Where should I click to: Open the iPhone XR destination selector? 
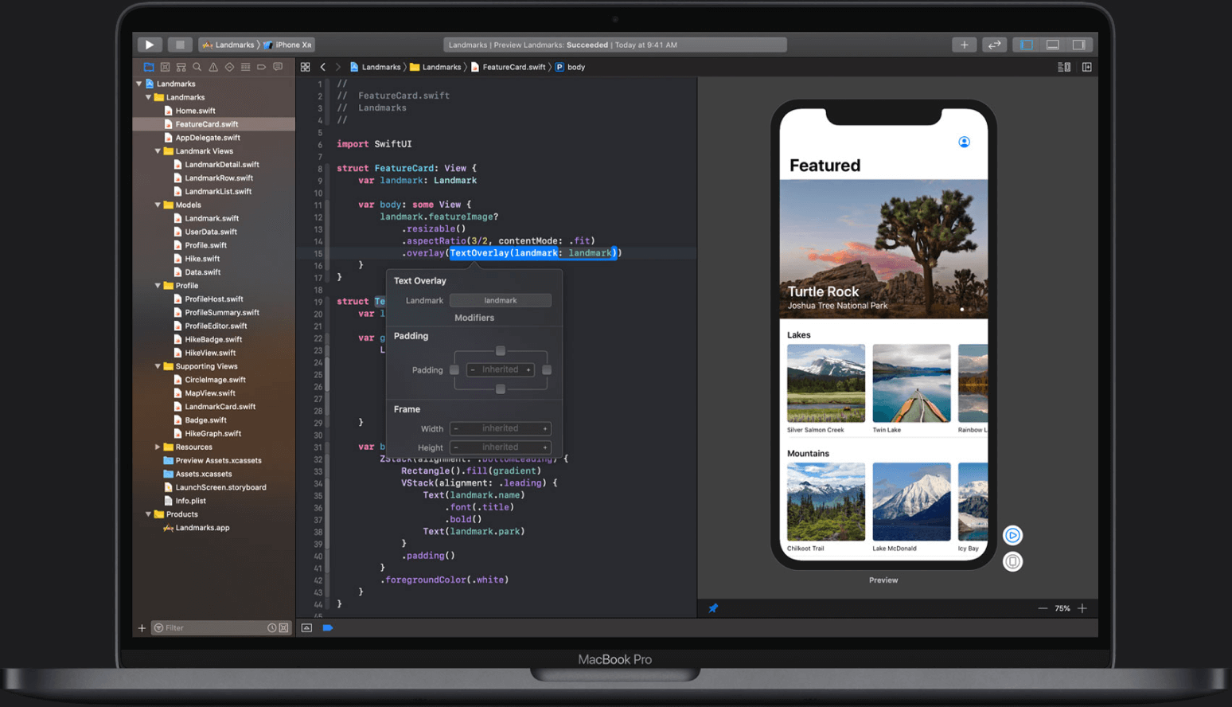point(291,45)
